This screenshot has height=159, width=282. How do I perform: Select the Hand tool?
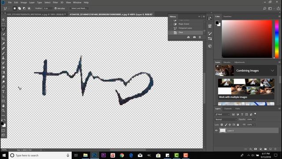(3, 106)
